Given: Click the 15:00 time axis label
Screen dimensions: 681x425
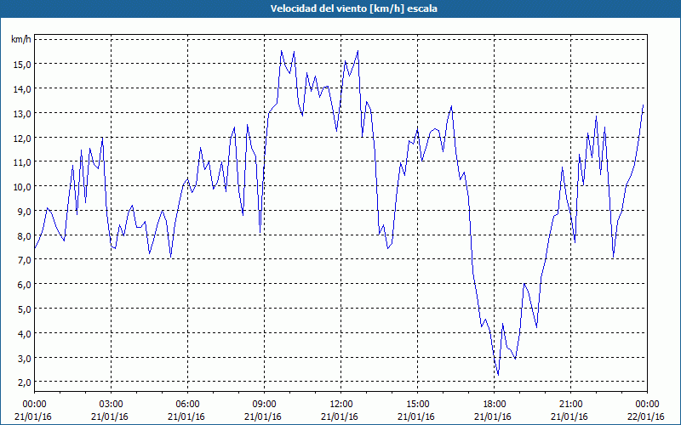Looking at the screenshot, I should (417, 405).
